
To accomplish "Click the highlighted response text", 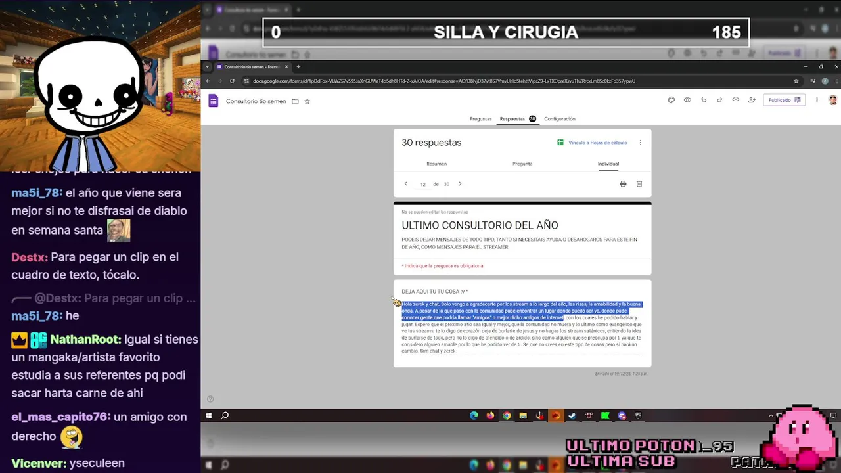I will [521, 311].
